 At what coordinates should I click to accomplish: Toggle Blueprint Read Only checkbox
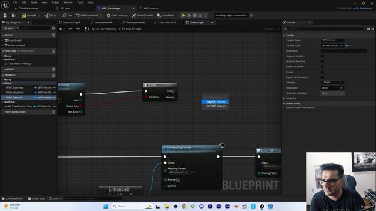pyautogui.click(x=322, y=61)
